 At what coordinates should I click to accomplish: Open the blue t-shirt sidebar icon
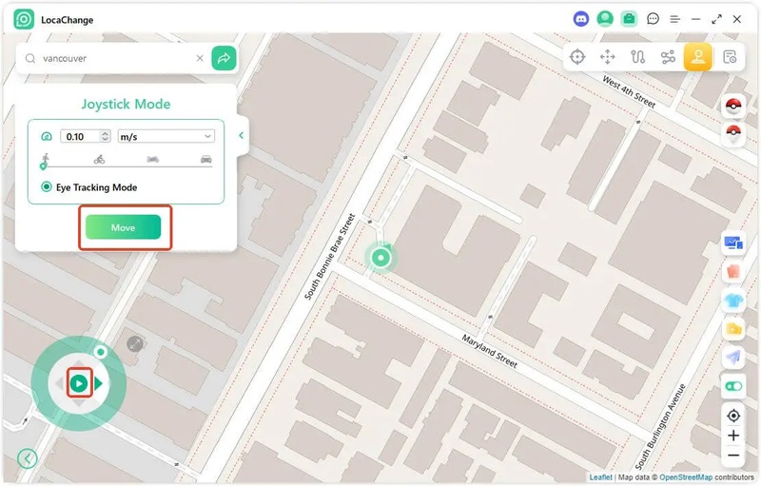tap(733, 301)
